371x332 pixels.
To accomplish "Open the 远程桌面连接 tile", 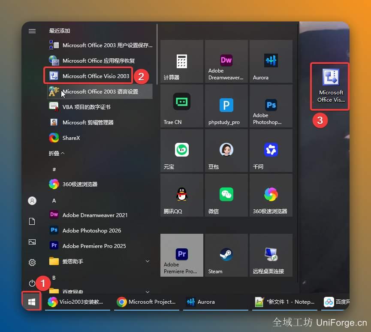I will (271, 255).
